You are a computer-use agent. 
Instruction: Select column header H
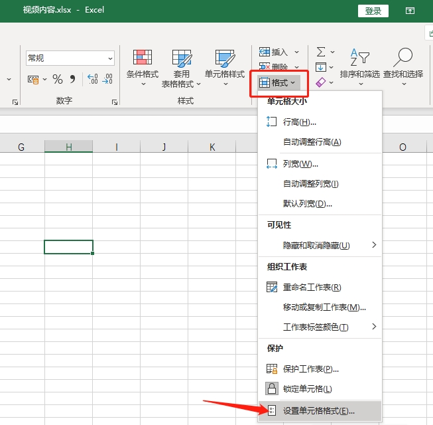69,147
